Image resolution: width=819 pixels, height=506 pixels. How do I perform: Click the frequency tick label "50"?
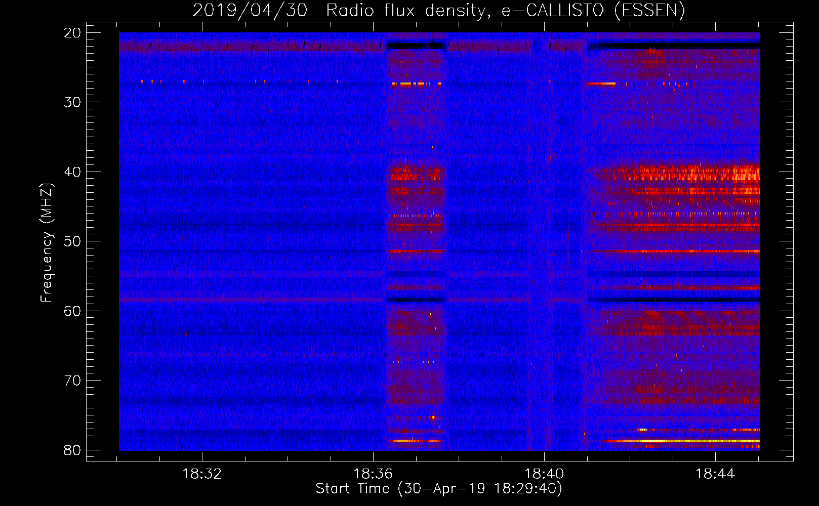pyautogui.click(x=72, y=241)
